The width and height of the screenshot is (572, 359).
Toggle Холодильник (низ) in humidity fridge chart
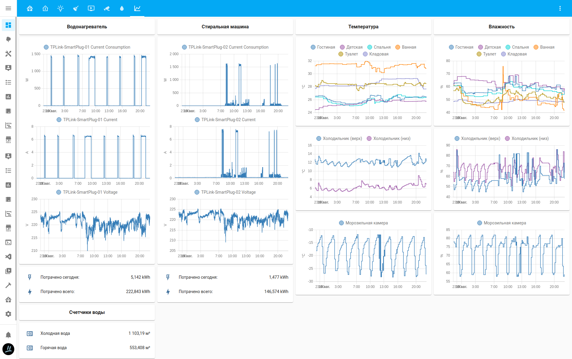click(527, 138)
